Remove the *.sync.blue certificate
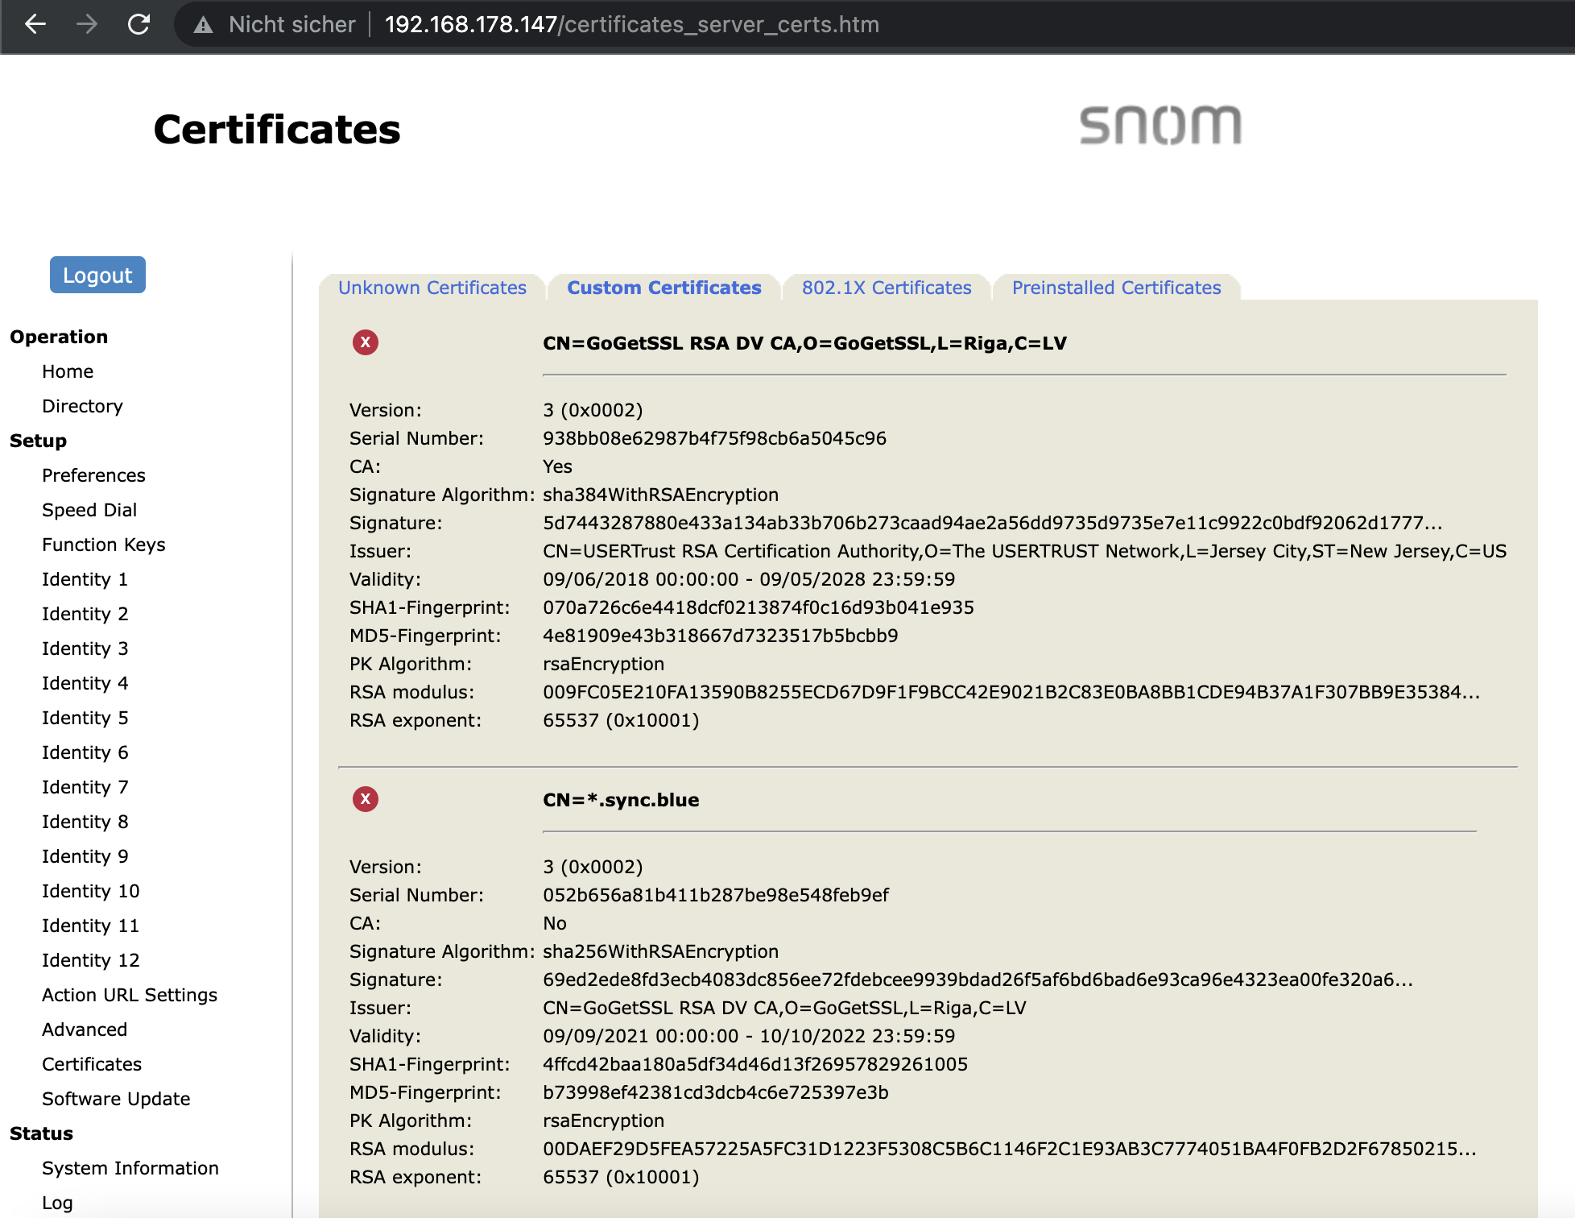 (x=366, y=799)
